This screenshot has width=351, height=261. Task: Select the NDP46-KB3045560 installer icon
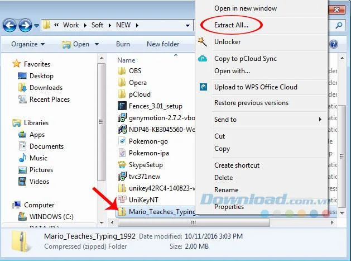[x=122, y=129]
